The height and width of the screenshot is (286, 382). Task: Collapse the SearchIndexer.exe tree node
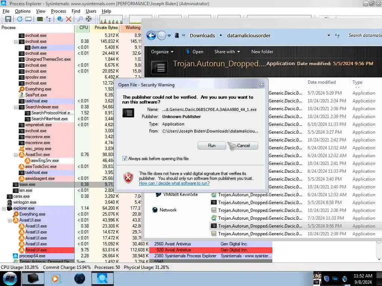[16, 107]
